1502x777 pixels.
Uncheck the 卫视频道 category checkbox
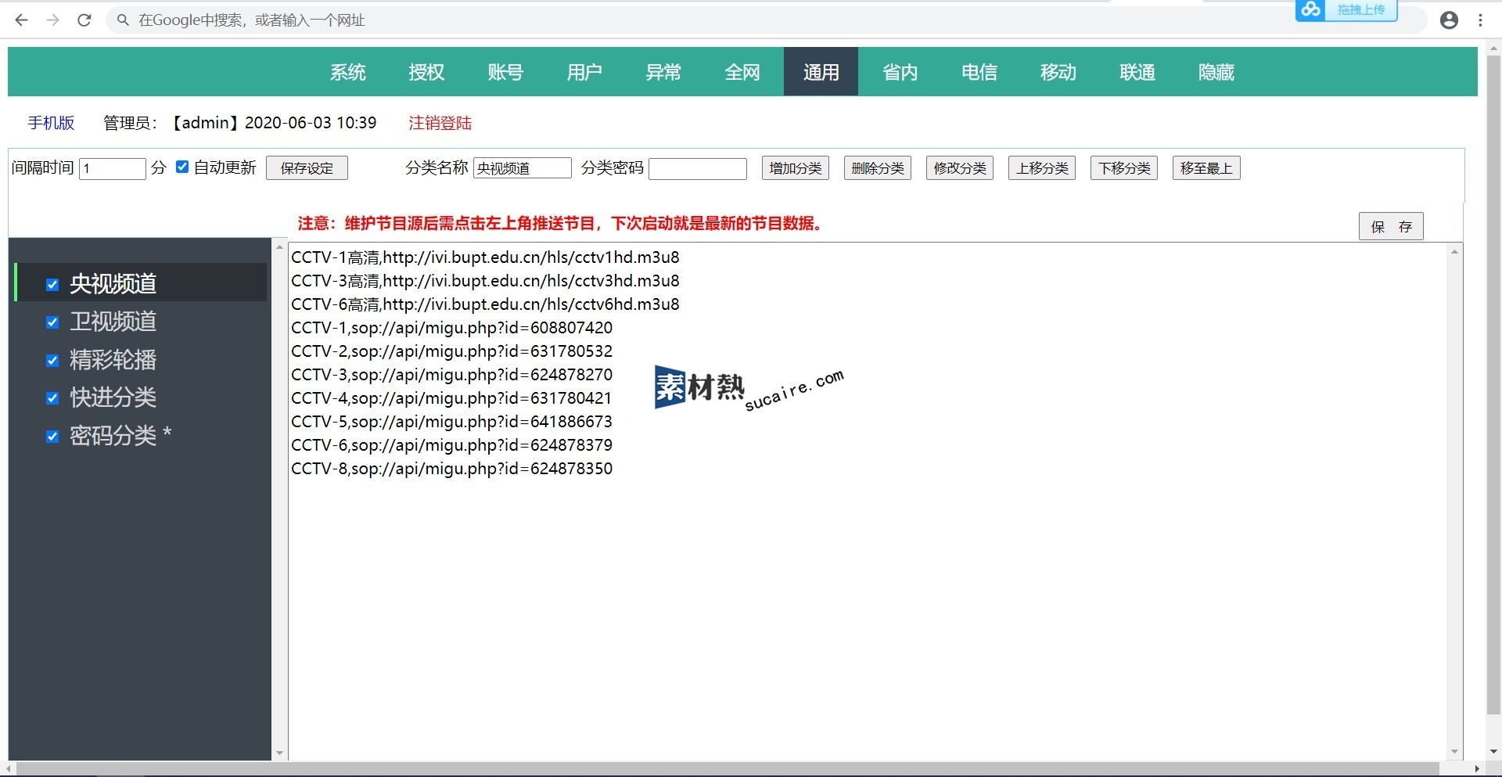pos(52,322)
